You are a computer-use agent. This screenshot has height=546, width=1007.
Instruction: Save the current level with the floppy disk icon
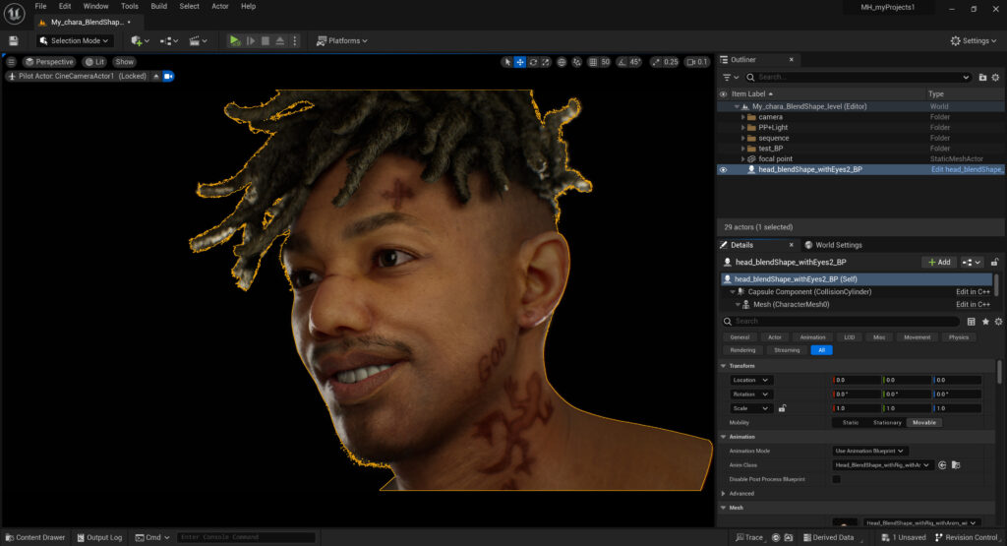pos(14,40)
